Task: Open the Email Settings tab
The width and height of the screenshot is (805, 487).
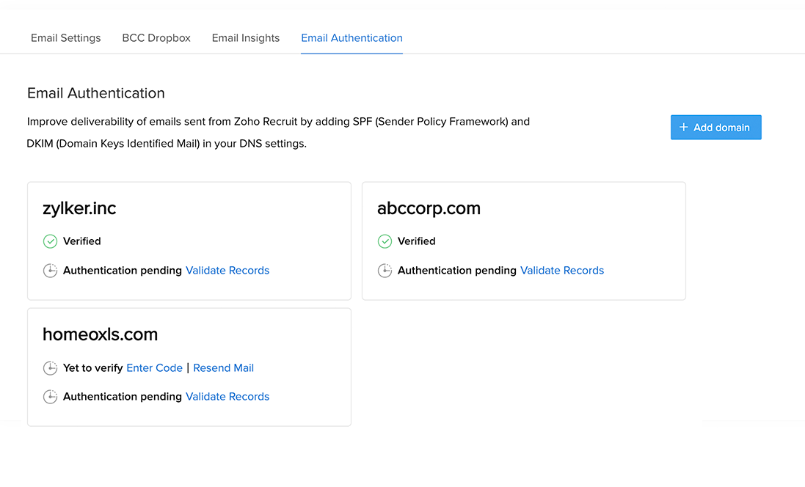Action: (x=66, y=38)
